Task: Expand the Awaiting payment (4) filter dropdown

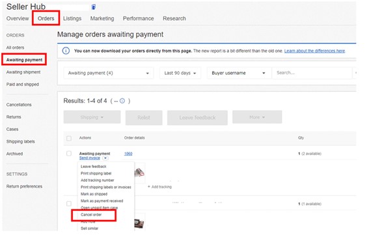Action: [x=109, y=73]
